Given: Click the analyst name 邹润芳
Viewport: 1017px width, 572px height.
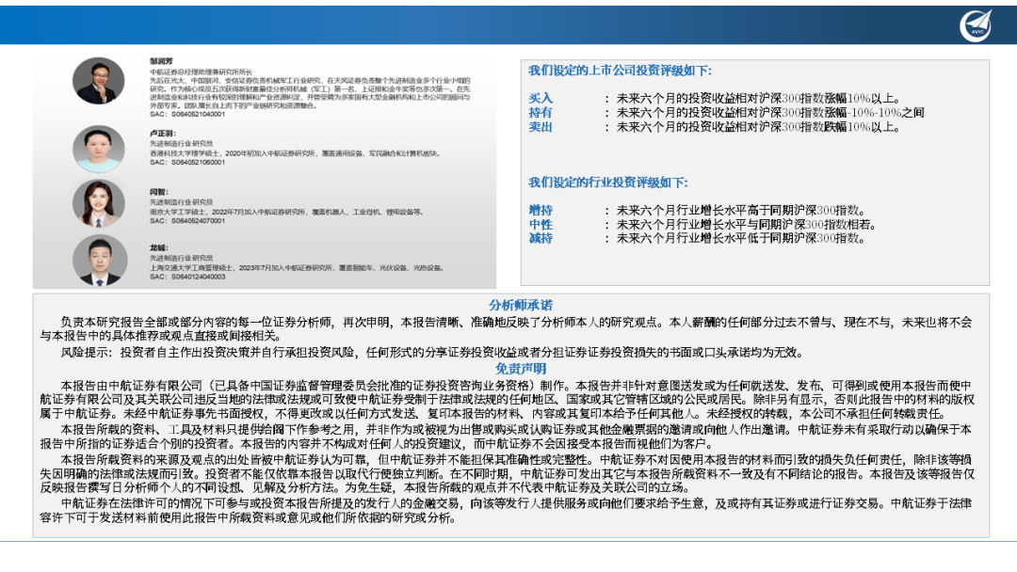Looking at the screenshot, I should tap(161, 61).
